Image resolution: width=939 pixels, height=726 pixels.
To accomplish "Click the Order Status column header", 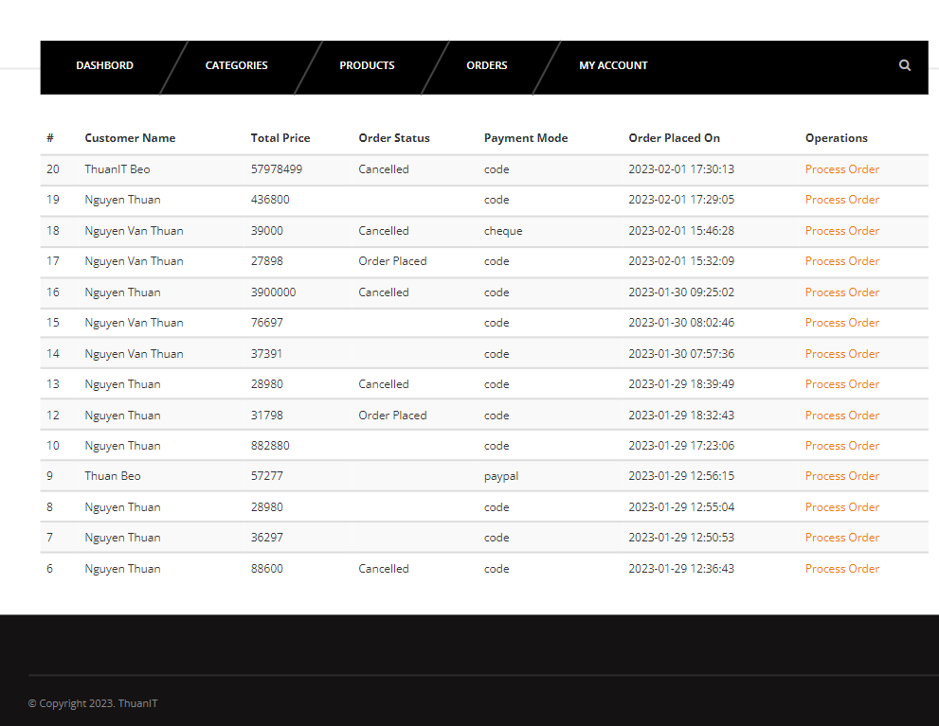I will (394, 137).
